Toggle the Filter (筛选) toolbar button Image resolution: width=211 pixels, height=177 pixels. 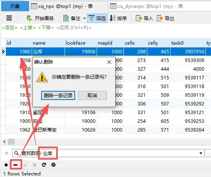[x=97, y=18]
